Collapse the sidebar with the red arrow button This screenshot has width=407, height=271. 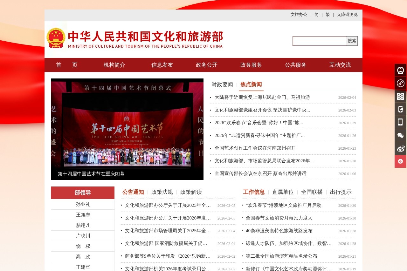click(x=400, y=161)
